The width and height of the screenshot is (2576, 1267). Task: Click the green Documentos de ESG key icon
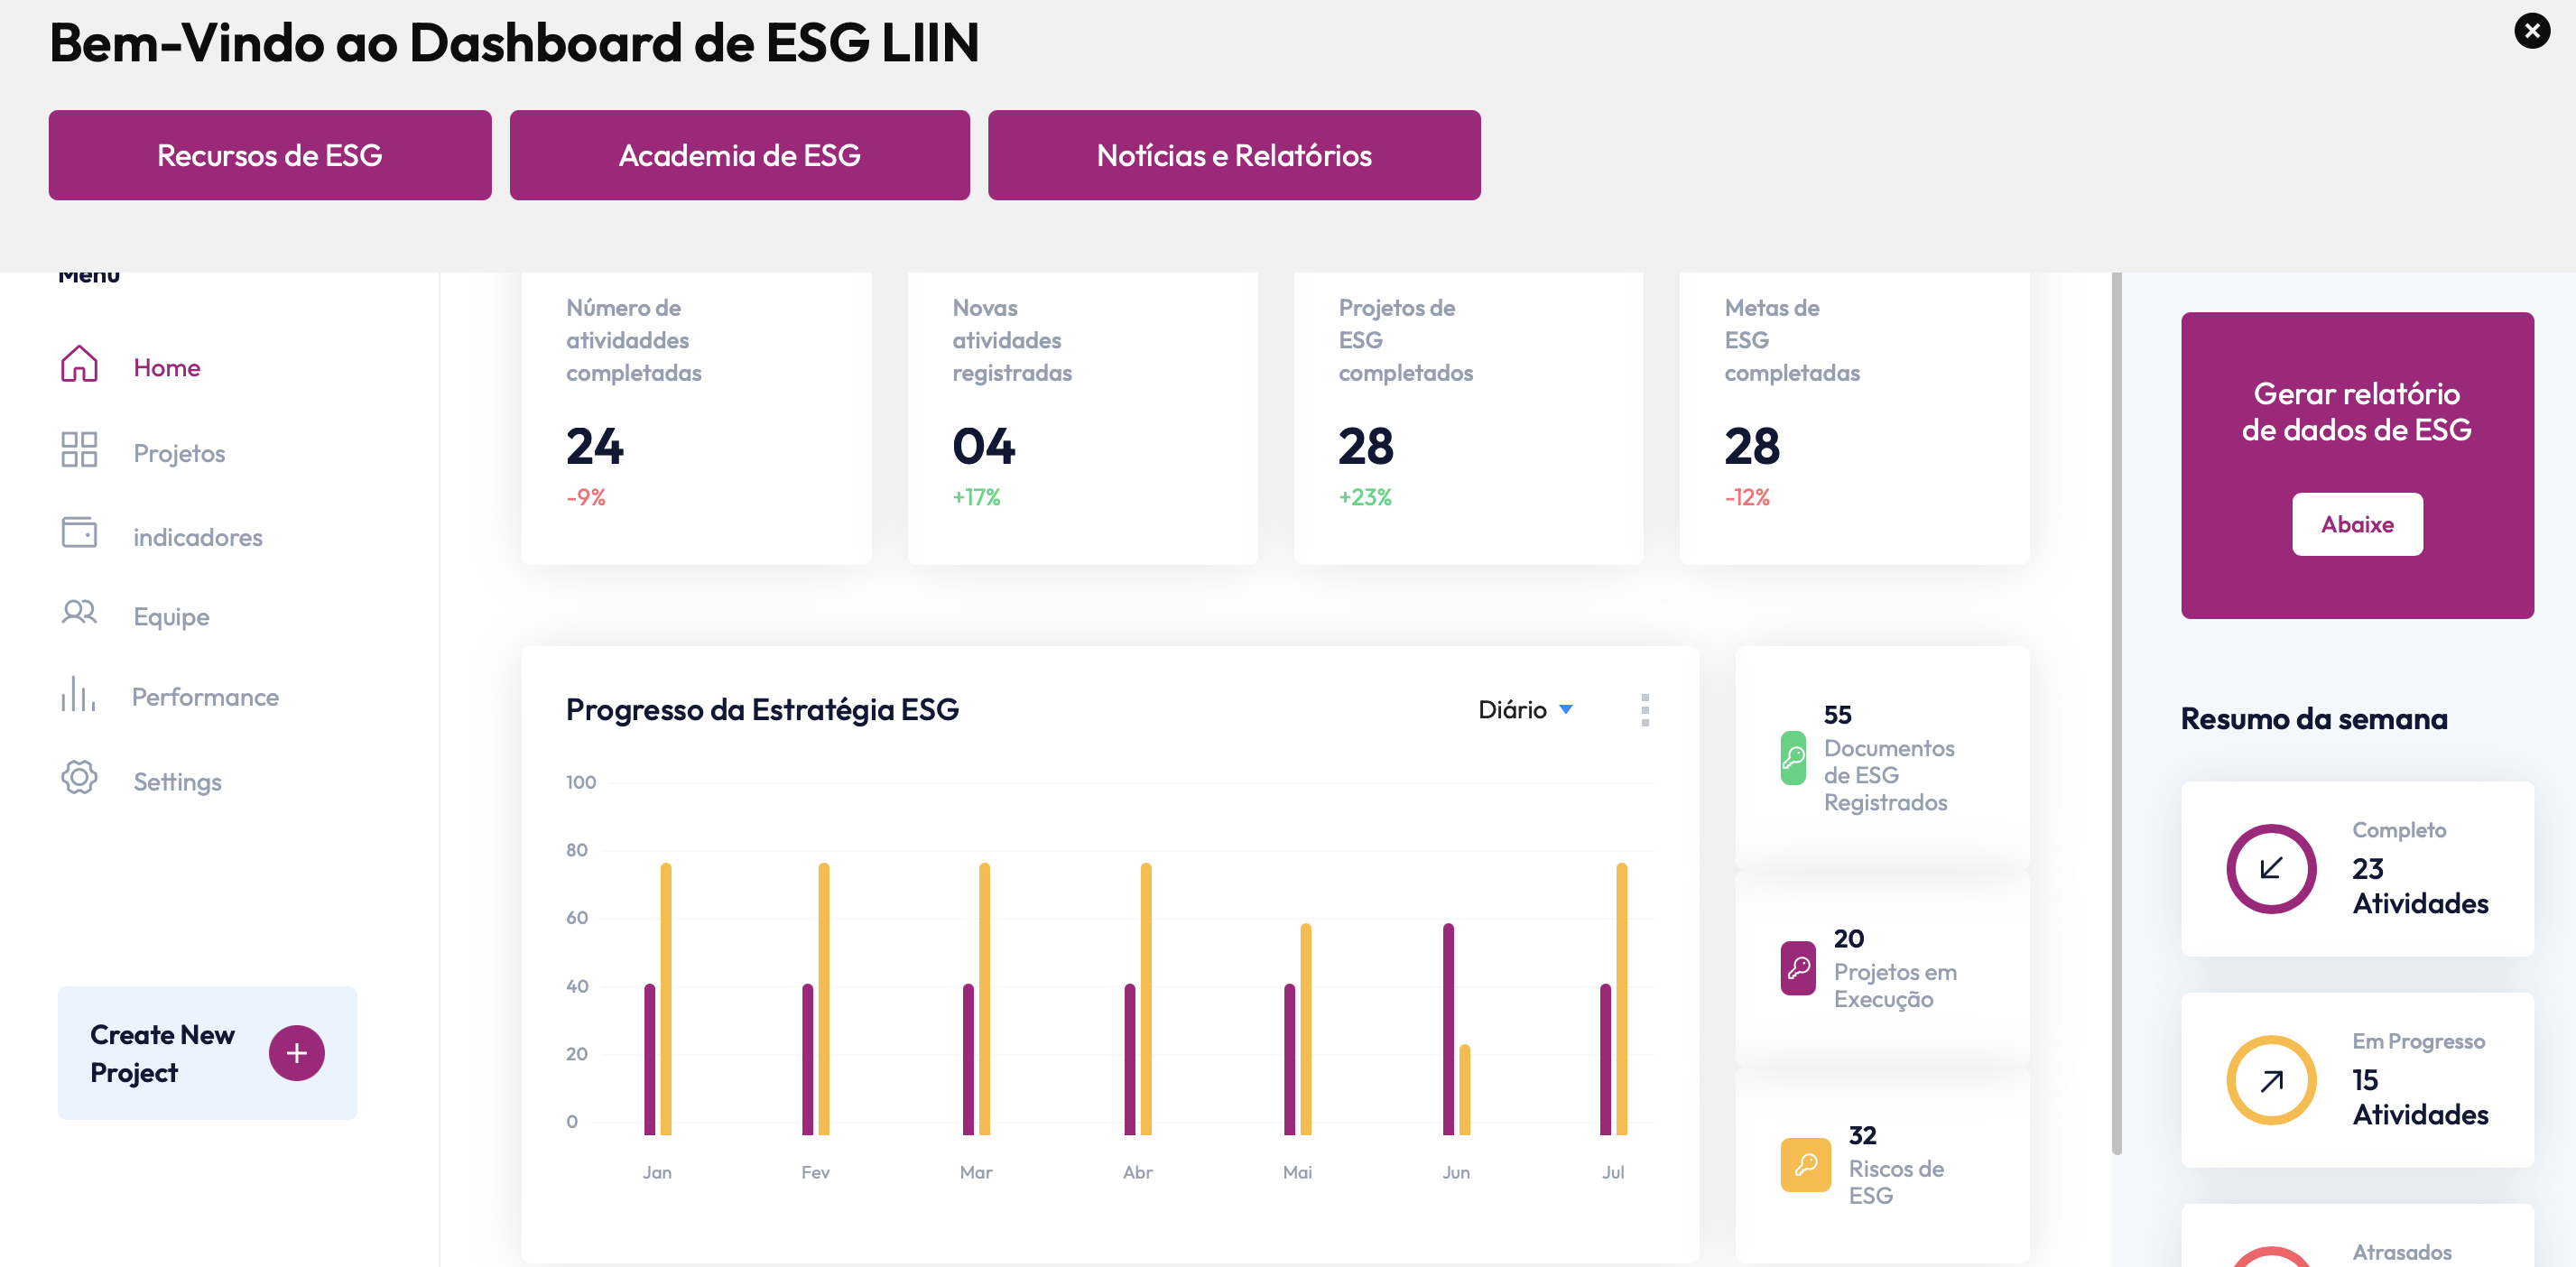(1793, 759)
